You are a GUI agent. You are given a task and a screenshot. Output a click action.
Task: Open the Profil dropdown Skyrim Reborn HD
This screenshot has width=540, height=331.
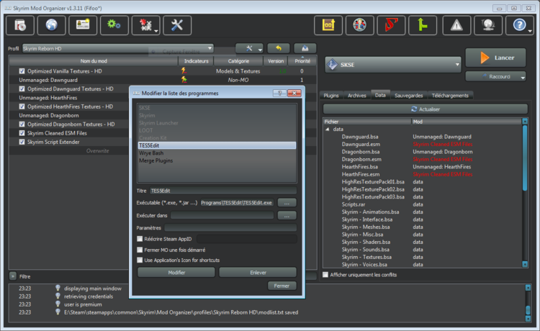tap(118, 48)
